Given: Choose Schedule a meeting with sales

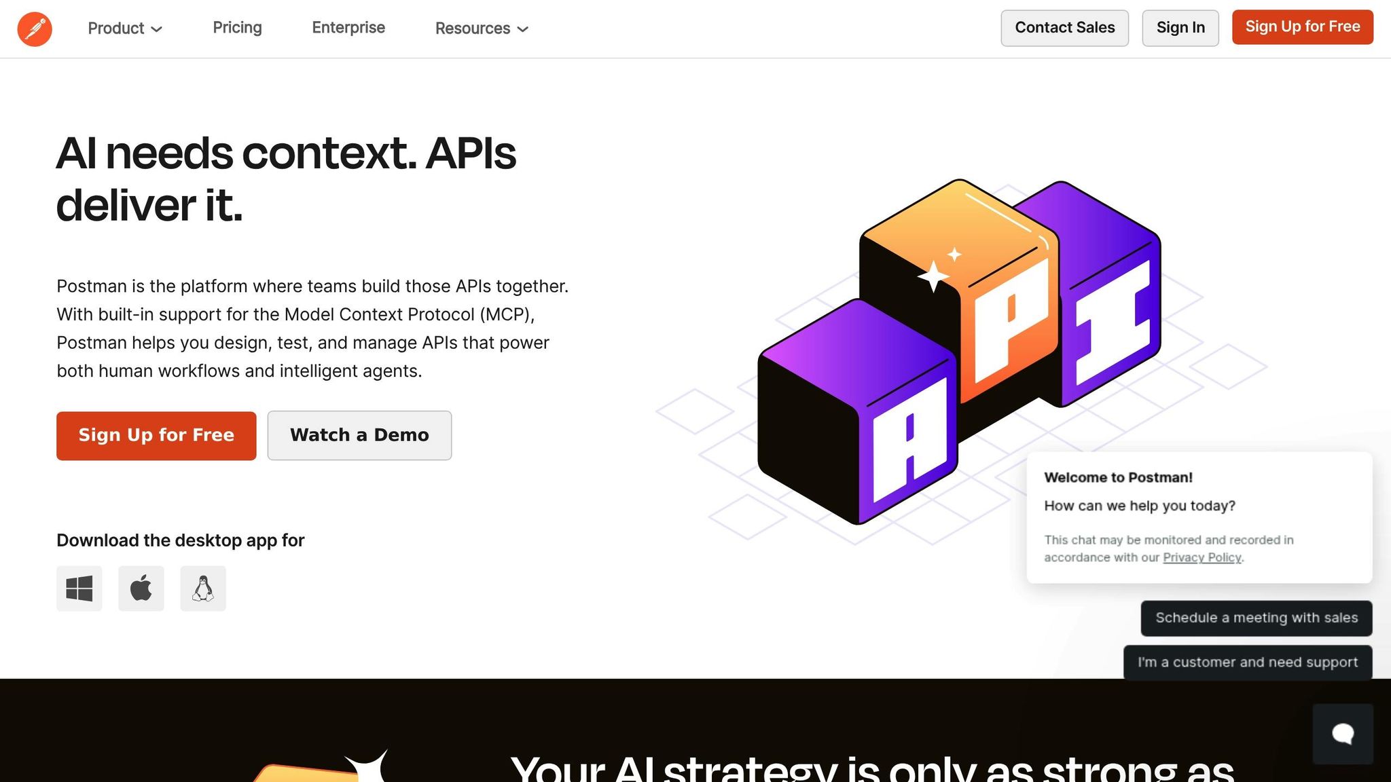Looking at the screenshot, I should coord(1256,618).
